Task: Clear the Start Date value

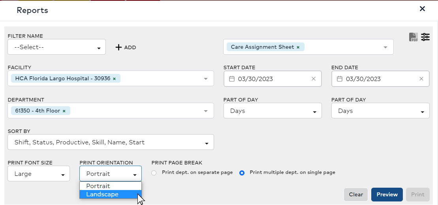Action: click(x=314, y=79)
